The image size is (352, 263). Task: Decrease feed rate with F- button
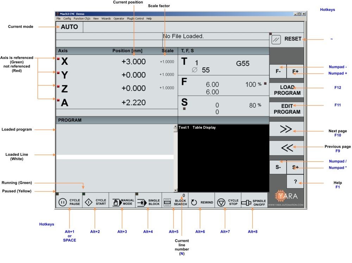278,71
